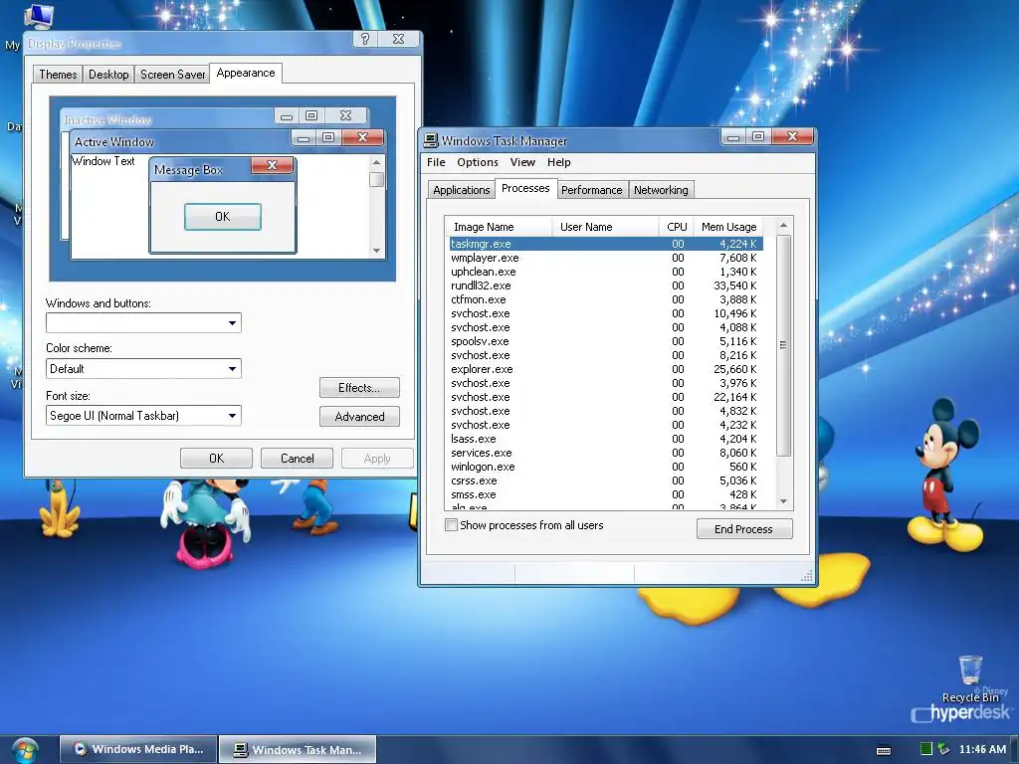
Task: Switch to the Themes tab
Action: pos(58,74)
